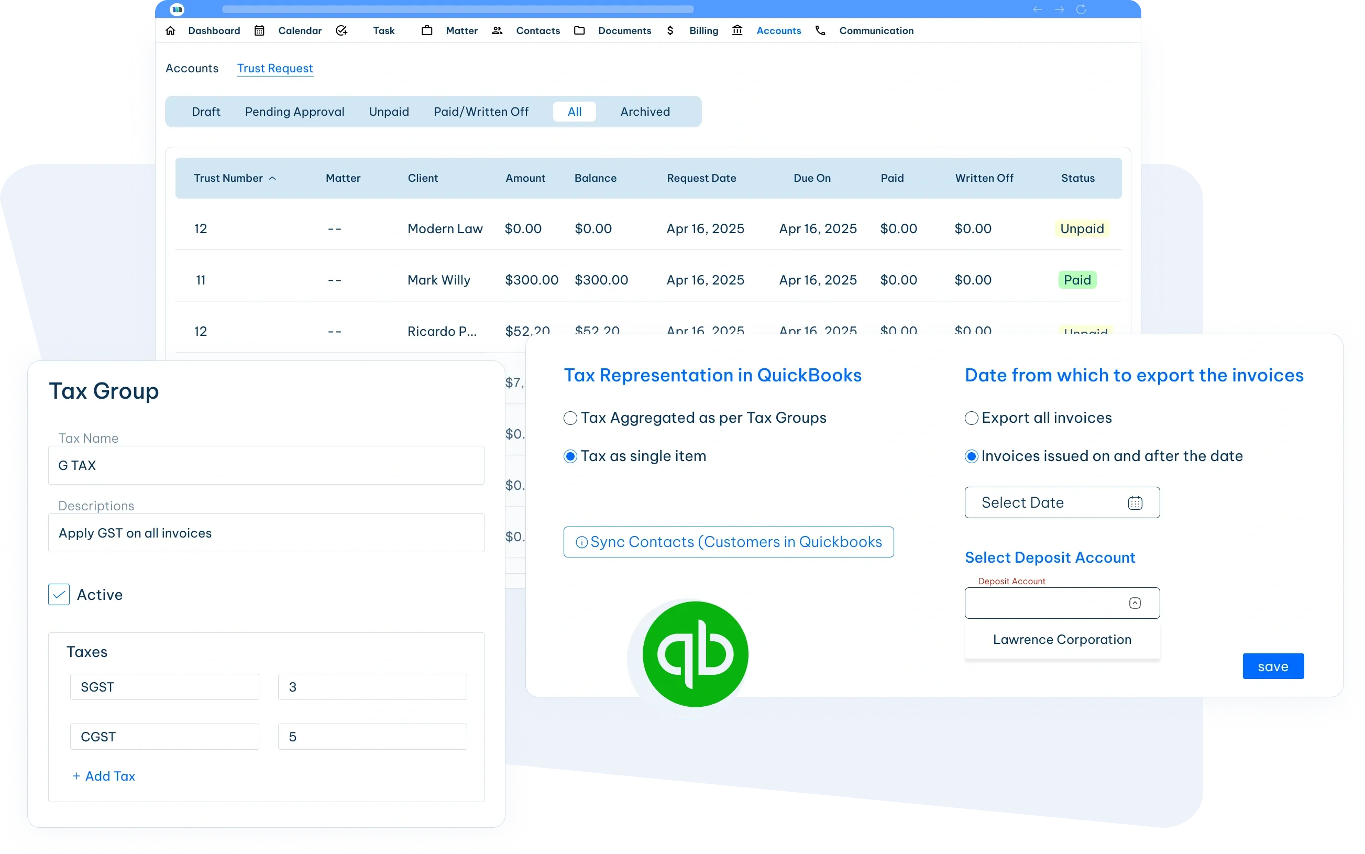Click the Descriptions input field
Screen dimensions: 1365x854
tap(266, 533)
